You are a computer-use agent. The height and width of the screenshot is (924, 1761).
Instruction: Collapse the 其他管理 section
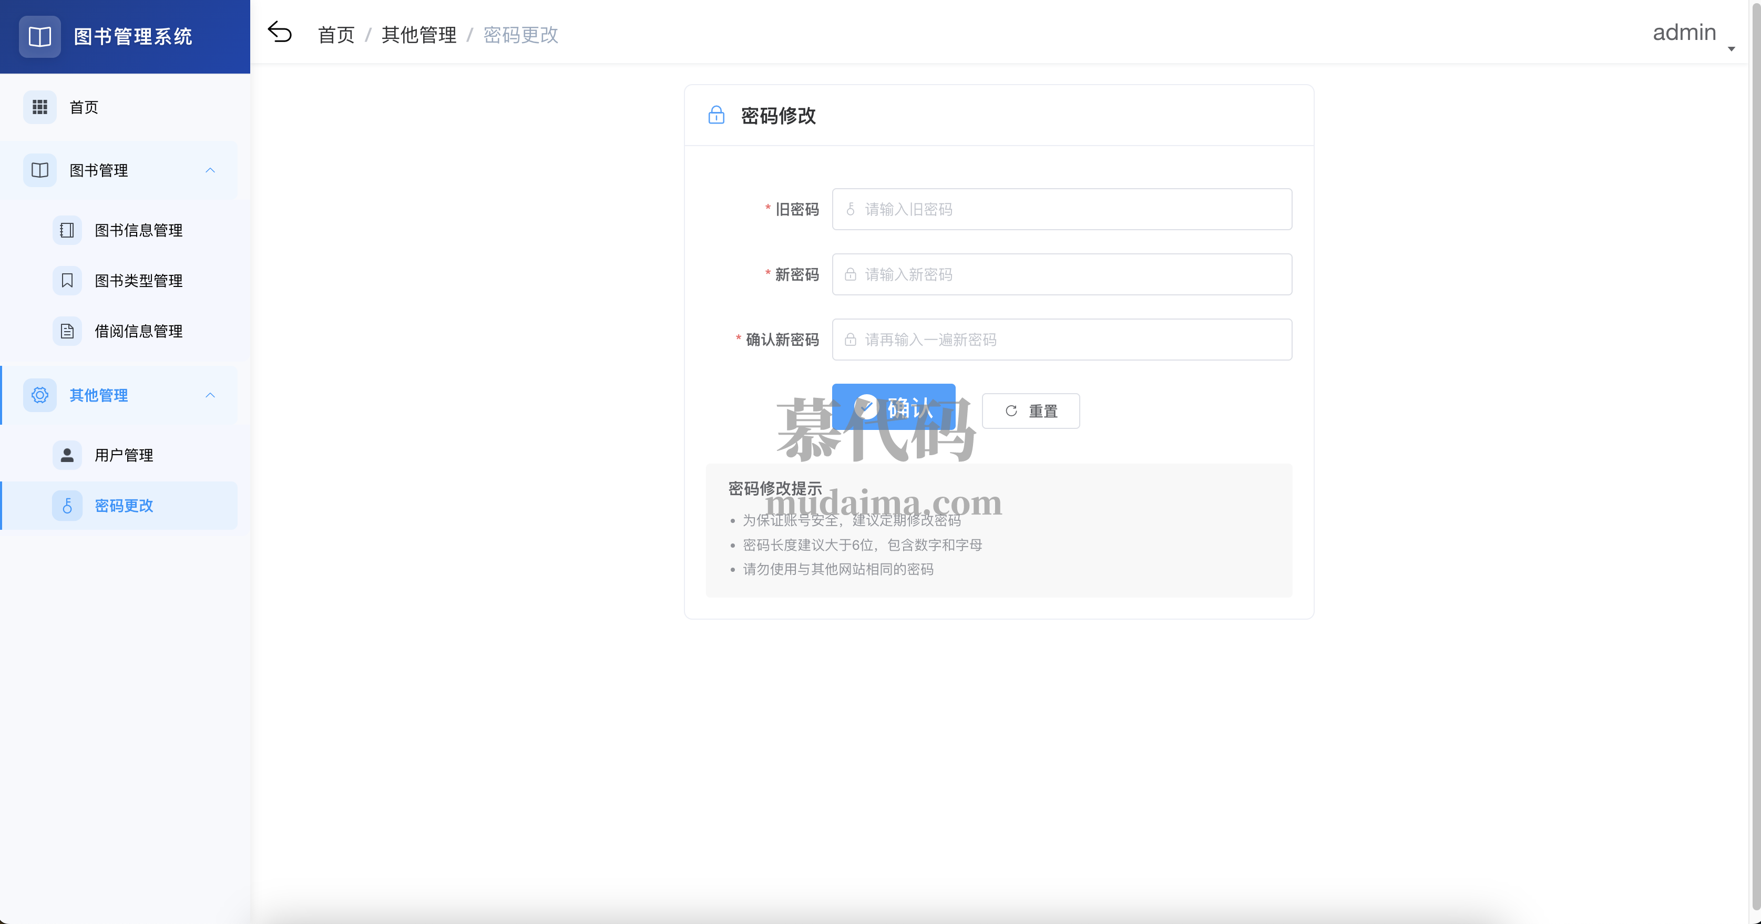(210, 395)
